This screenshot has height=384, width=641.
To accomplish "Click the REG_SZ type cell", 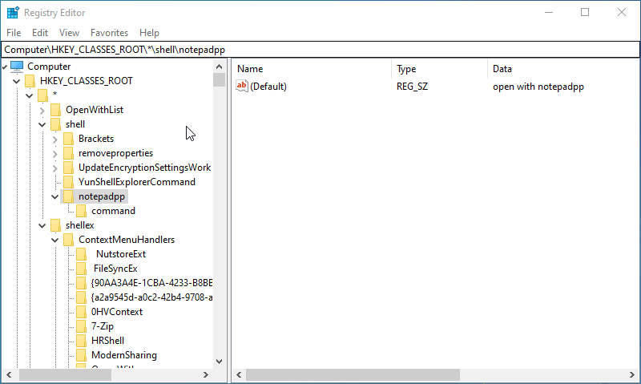I will click(x=412, y=87).
